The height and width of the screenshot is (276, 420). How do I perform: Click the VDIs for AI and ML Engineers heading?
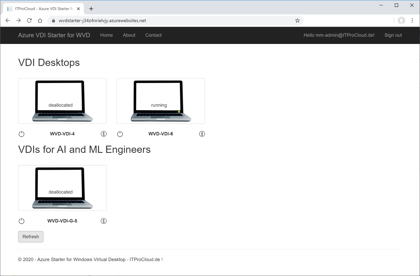84,150
